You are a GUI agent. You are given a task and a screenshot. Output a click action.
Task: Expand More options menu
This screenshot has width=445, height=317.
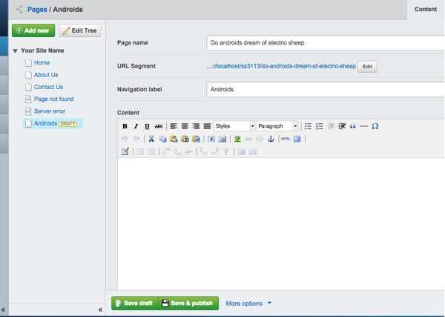[x=248, y=304]
